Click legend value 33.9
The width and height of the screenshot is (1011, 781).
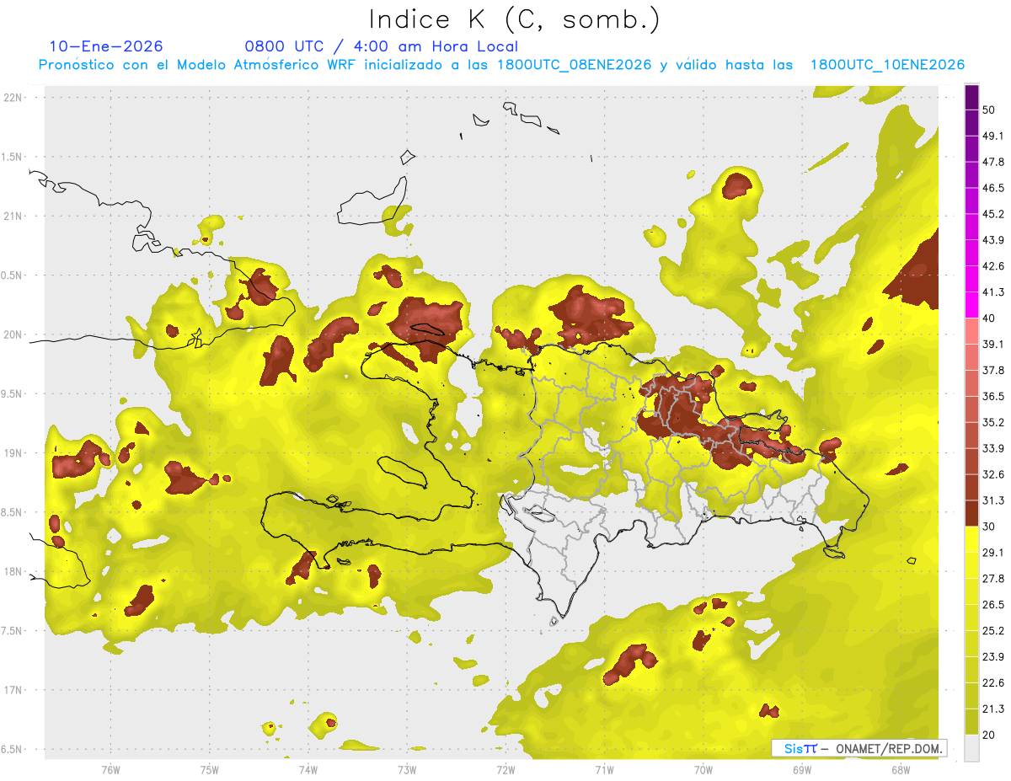click(x=993, y=448)
